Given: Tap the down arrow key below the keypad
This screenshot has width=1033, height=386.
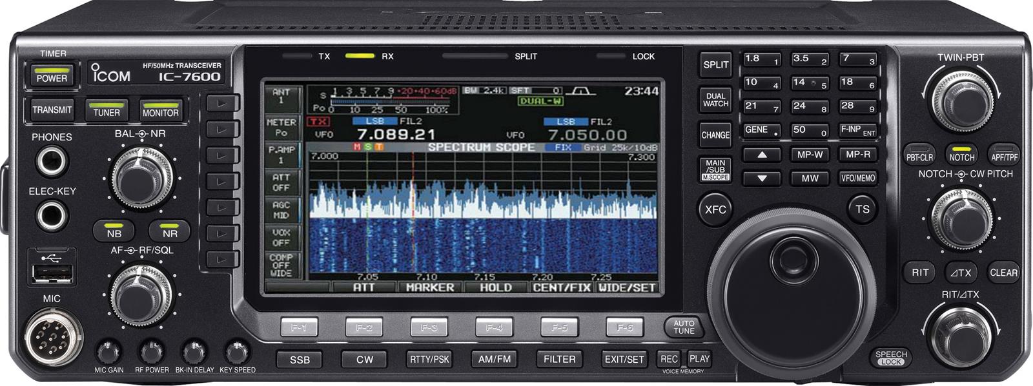Looking at the screenshot, I should point(762,179).
